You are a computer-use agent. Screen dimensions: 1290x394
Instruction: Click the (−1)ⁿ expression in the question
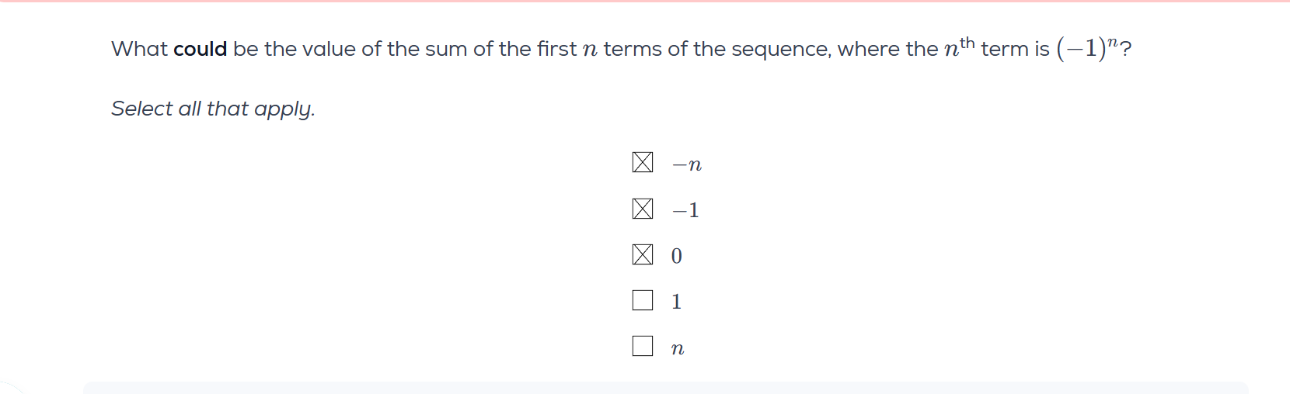click(x=1086, y=48)
